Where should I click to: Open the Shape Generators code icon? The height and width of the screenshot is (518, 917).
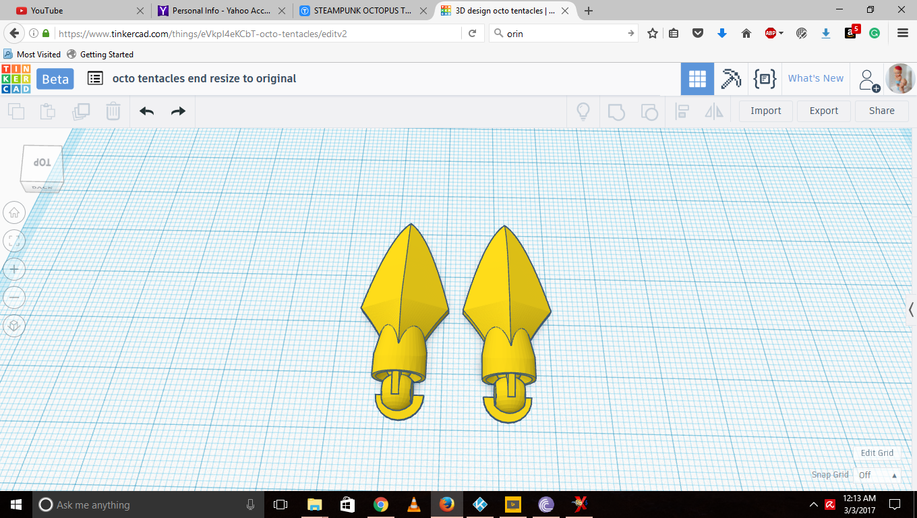(x=765, y=79)
